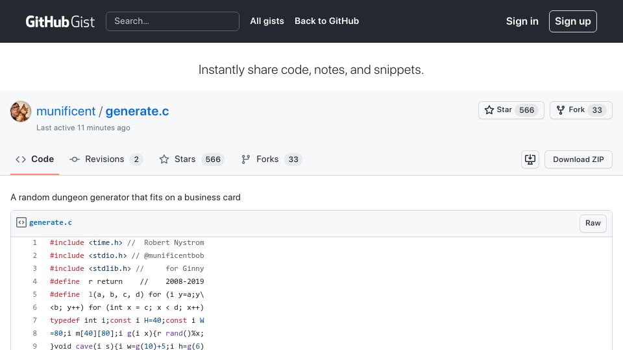The width and height of the screenshot is (623, 350).
Task: View the Raw file
Action: click(592, 223)
